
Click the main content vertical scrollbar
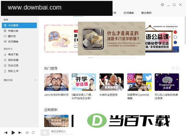[185, 30]
